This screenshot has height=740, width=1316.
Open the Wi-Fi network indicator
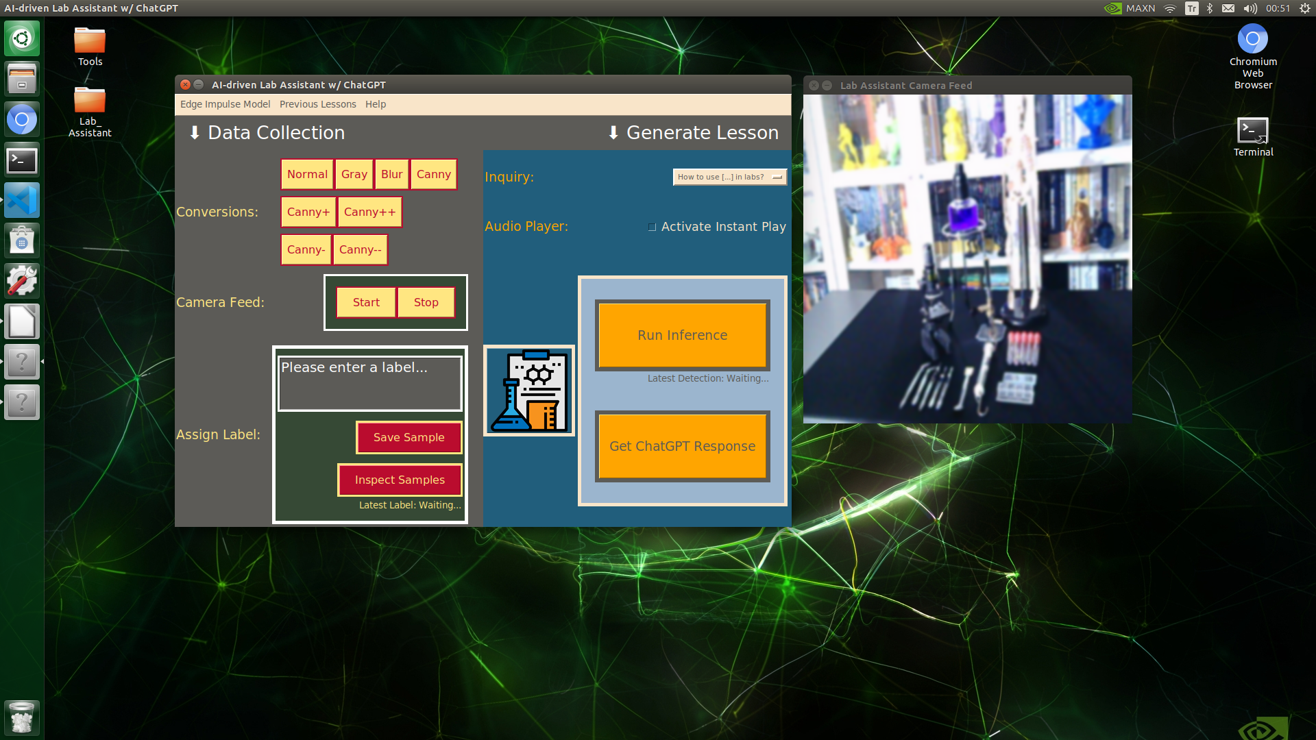tap(1170, 8)
